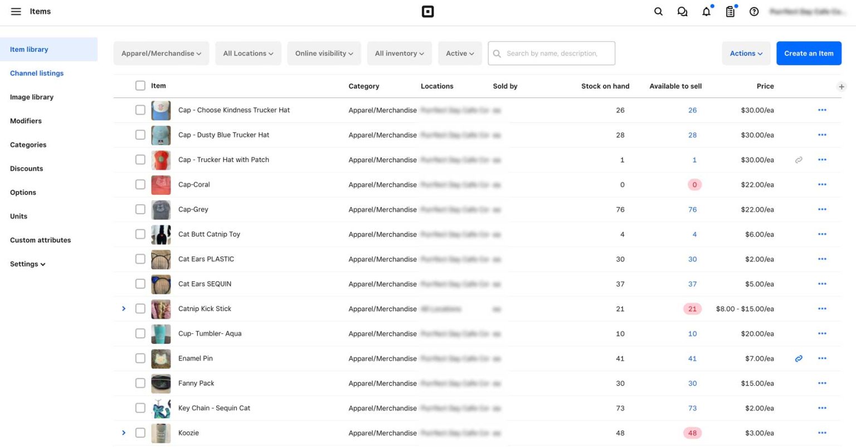
Task: Check the select-all items checkbox
Action: 140,86
